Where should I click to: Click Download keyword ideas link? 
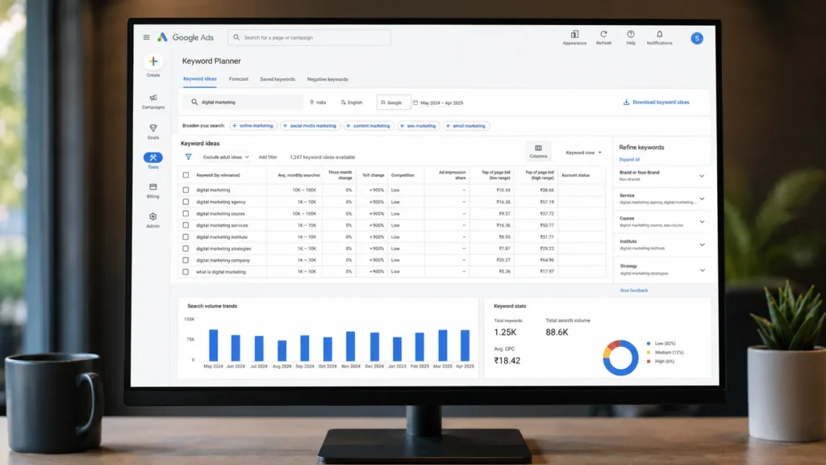click(661, 103)
